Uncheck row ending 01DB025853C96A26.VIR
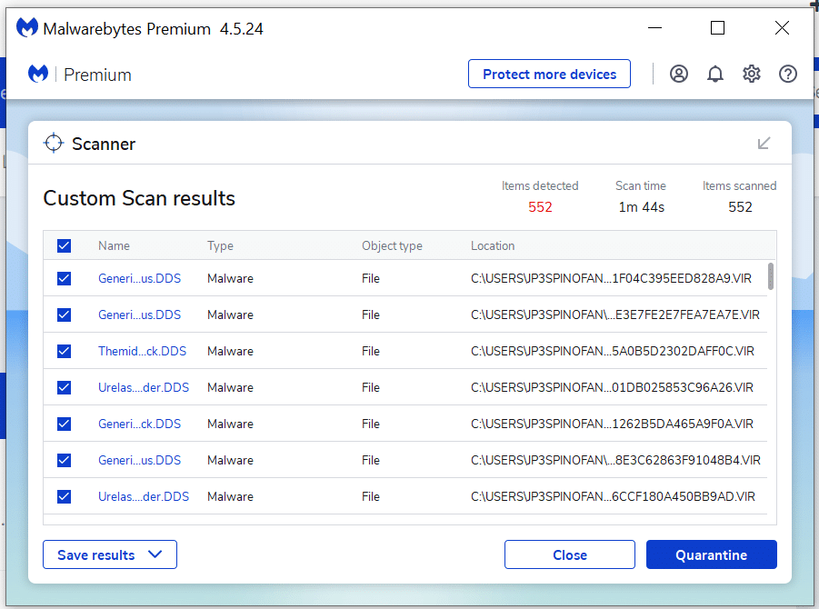 pyautogui.click(x=65, y=387)
